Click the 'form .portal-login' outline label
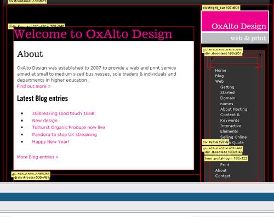This screenshot has width=274, height=217. click(x=226, y=158)
